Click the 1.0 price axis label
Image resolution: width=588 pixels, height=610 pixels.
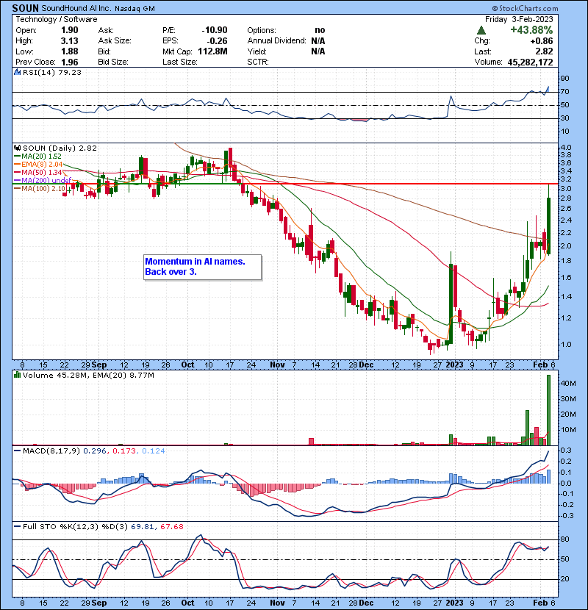point(566,344)
